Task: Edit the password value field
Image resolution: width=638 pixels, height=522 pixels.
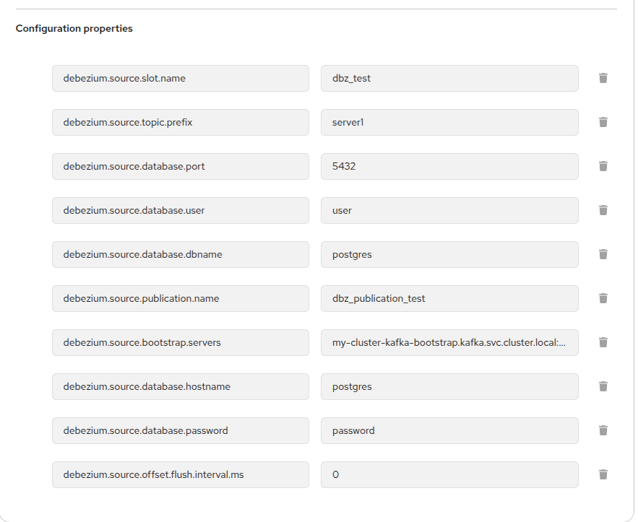Action: pyautogui.click(x=449, y=430)
